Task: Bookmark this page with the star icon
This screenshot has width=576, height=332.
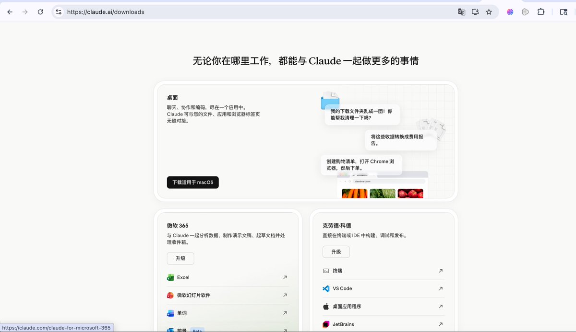Action: [489, 12]
